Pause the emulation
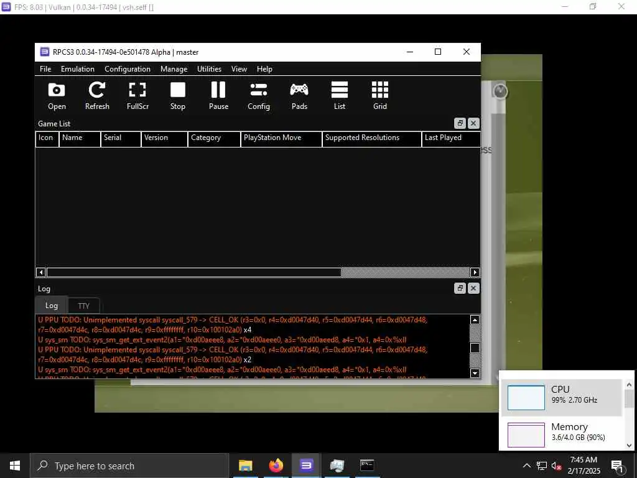 [218, 96]
